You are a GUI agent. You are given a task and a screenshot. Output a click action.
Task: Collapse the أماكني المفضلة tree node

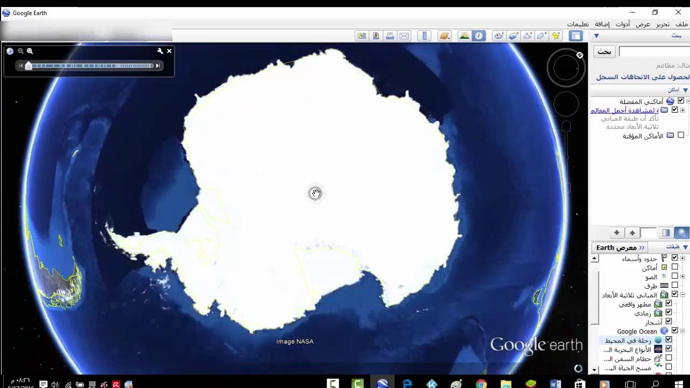coord(688,101)
